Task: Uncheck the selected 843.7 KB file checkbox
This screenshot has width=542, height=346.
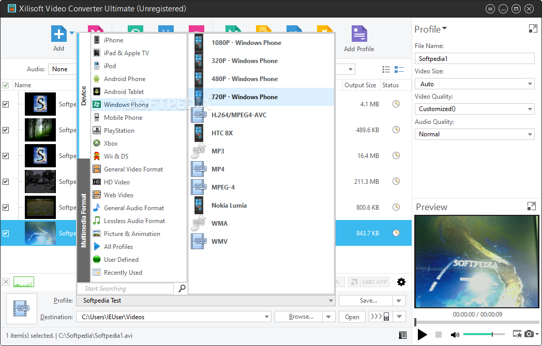Action: point(6,233)
